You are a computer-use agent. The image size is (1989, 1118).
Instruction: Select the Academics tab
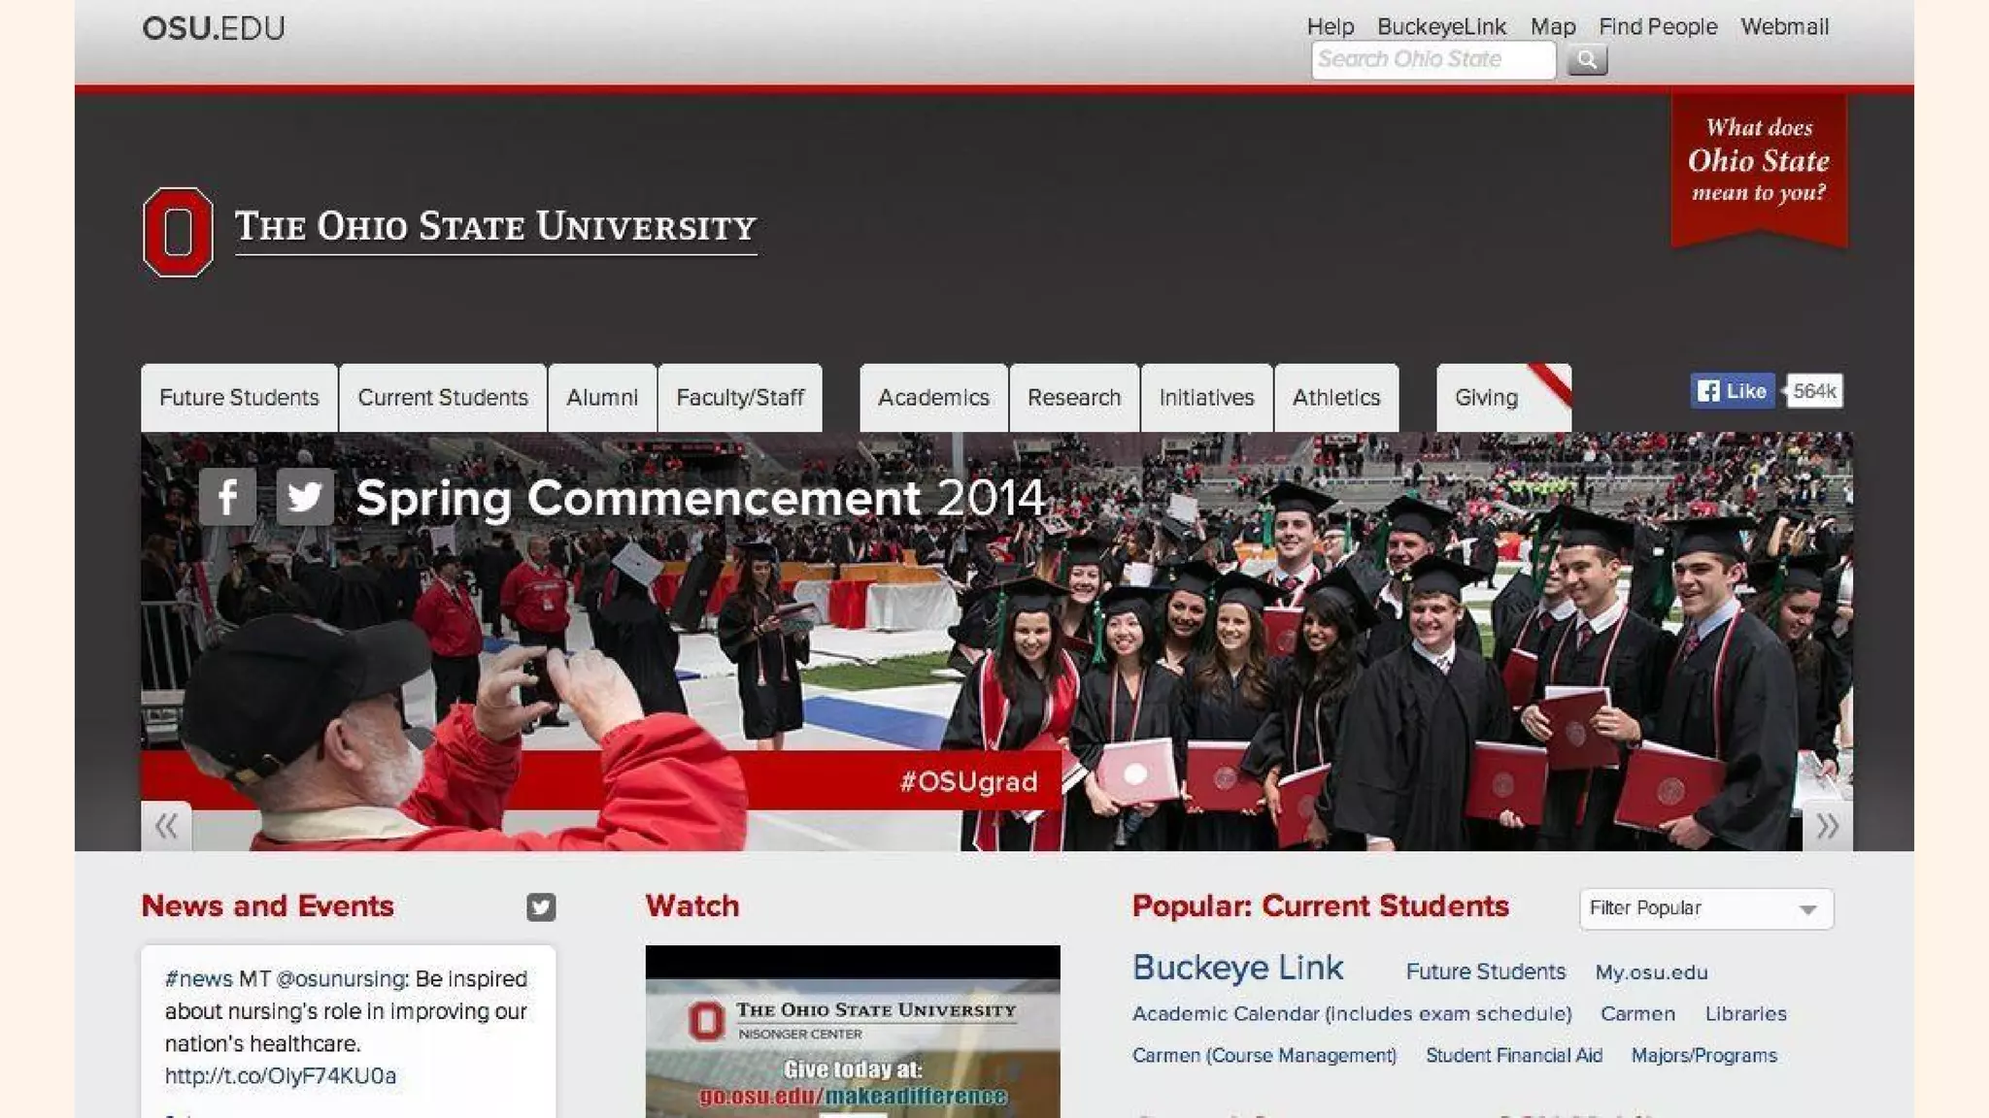pyautogui.click(x=933, y=398)
